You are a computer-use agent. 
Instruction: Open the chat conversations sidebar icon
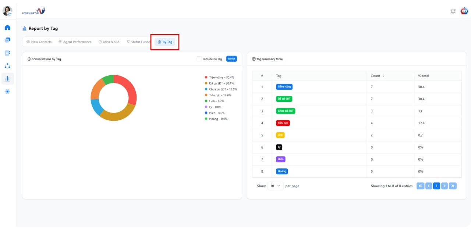(7, 40)
